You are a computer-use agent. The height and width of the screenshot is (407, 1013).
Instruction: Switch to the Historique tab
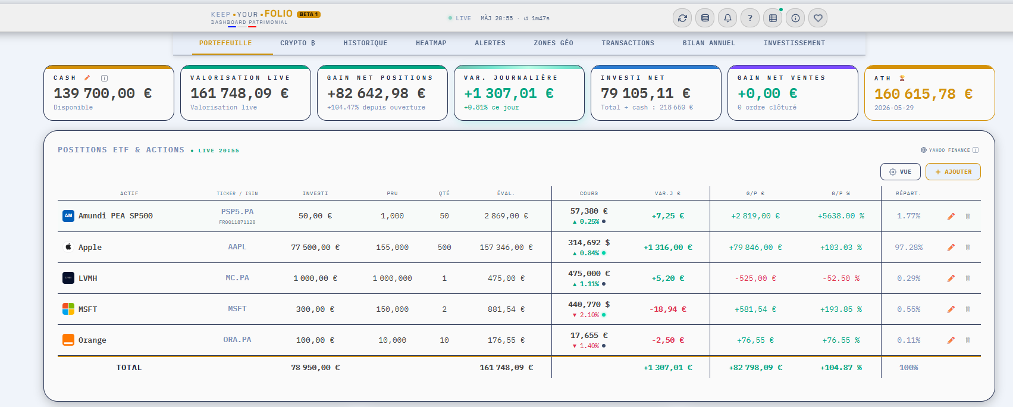click(365, 43)
